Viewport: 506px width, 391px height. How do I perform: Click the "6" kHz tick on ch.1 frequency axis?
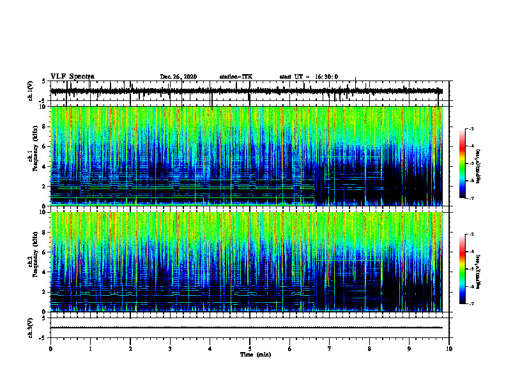coord(44,146)
